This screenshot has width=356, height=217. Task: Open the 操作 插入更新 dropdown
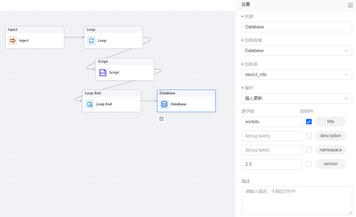296,98
